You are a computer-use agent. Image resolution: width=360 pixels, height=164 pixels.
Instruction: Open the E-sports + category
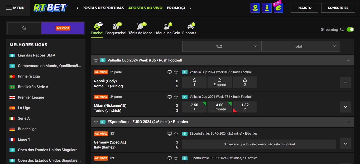pyautogui.click(x=190, y=26)
